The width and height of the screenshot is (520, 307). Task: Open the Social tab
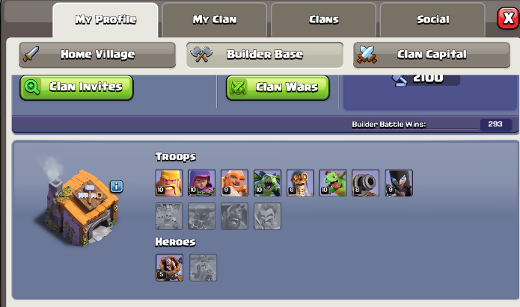(432, 20)
